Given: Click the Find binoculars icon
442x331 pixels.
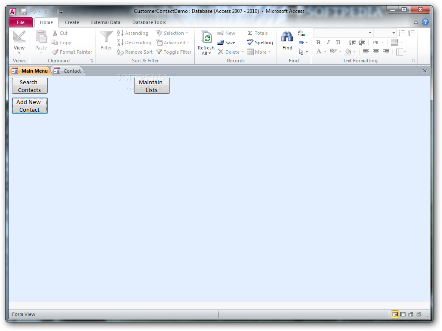Looking at the screenshot, I should (x=287, y=37).
